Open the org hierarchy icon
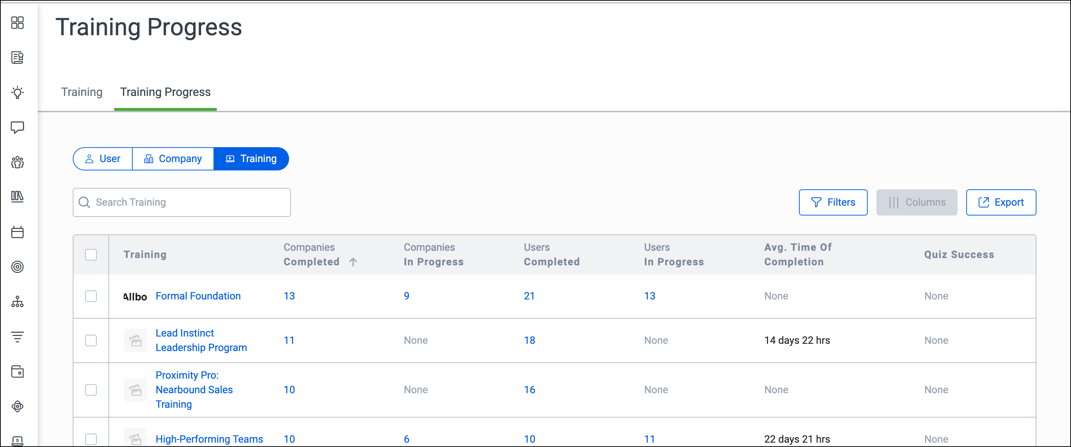 17,302
